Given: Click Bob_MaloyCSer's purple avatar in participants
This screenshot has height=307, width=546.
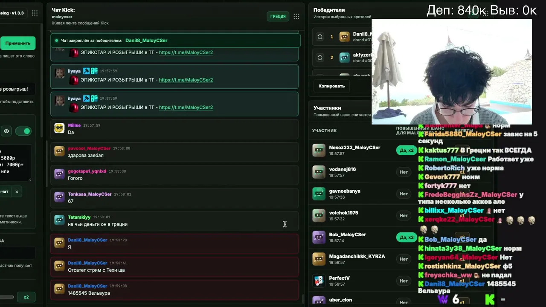Looking at the screenshot, I should (x=319, y=237).
